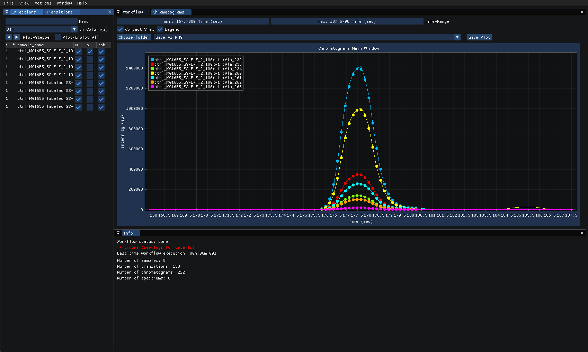Open the Help menu
Viewport: 588px width, 352px height.
(x=82, y=3)
